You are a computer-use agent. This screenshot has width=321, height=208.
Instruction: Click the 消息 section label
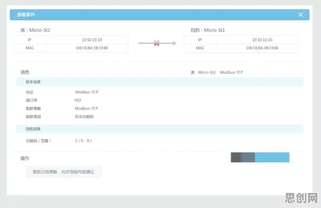tap(25, 72)
